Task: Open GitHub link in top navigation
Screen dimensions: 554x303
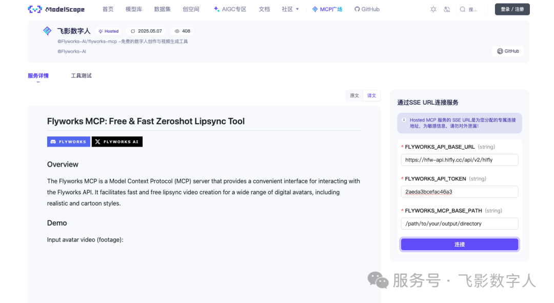Action: [367, 9]
